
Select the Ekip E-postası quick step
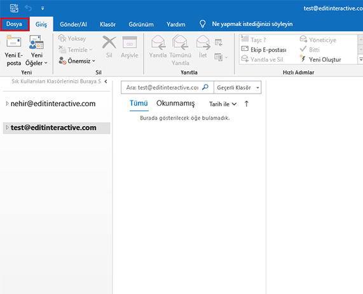[x=264, y=50]
